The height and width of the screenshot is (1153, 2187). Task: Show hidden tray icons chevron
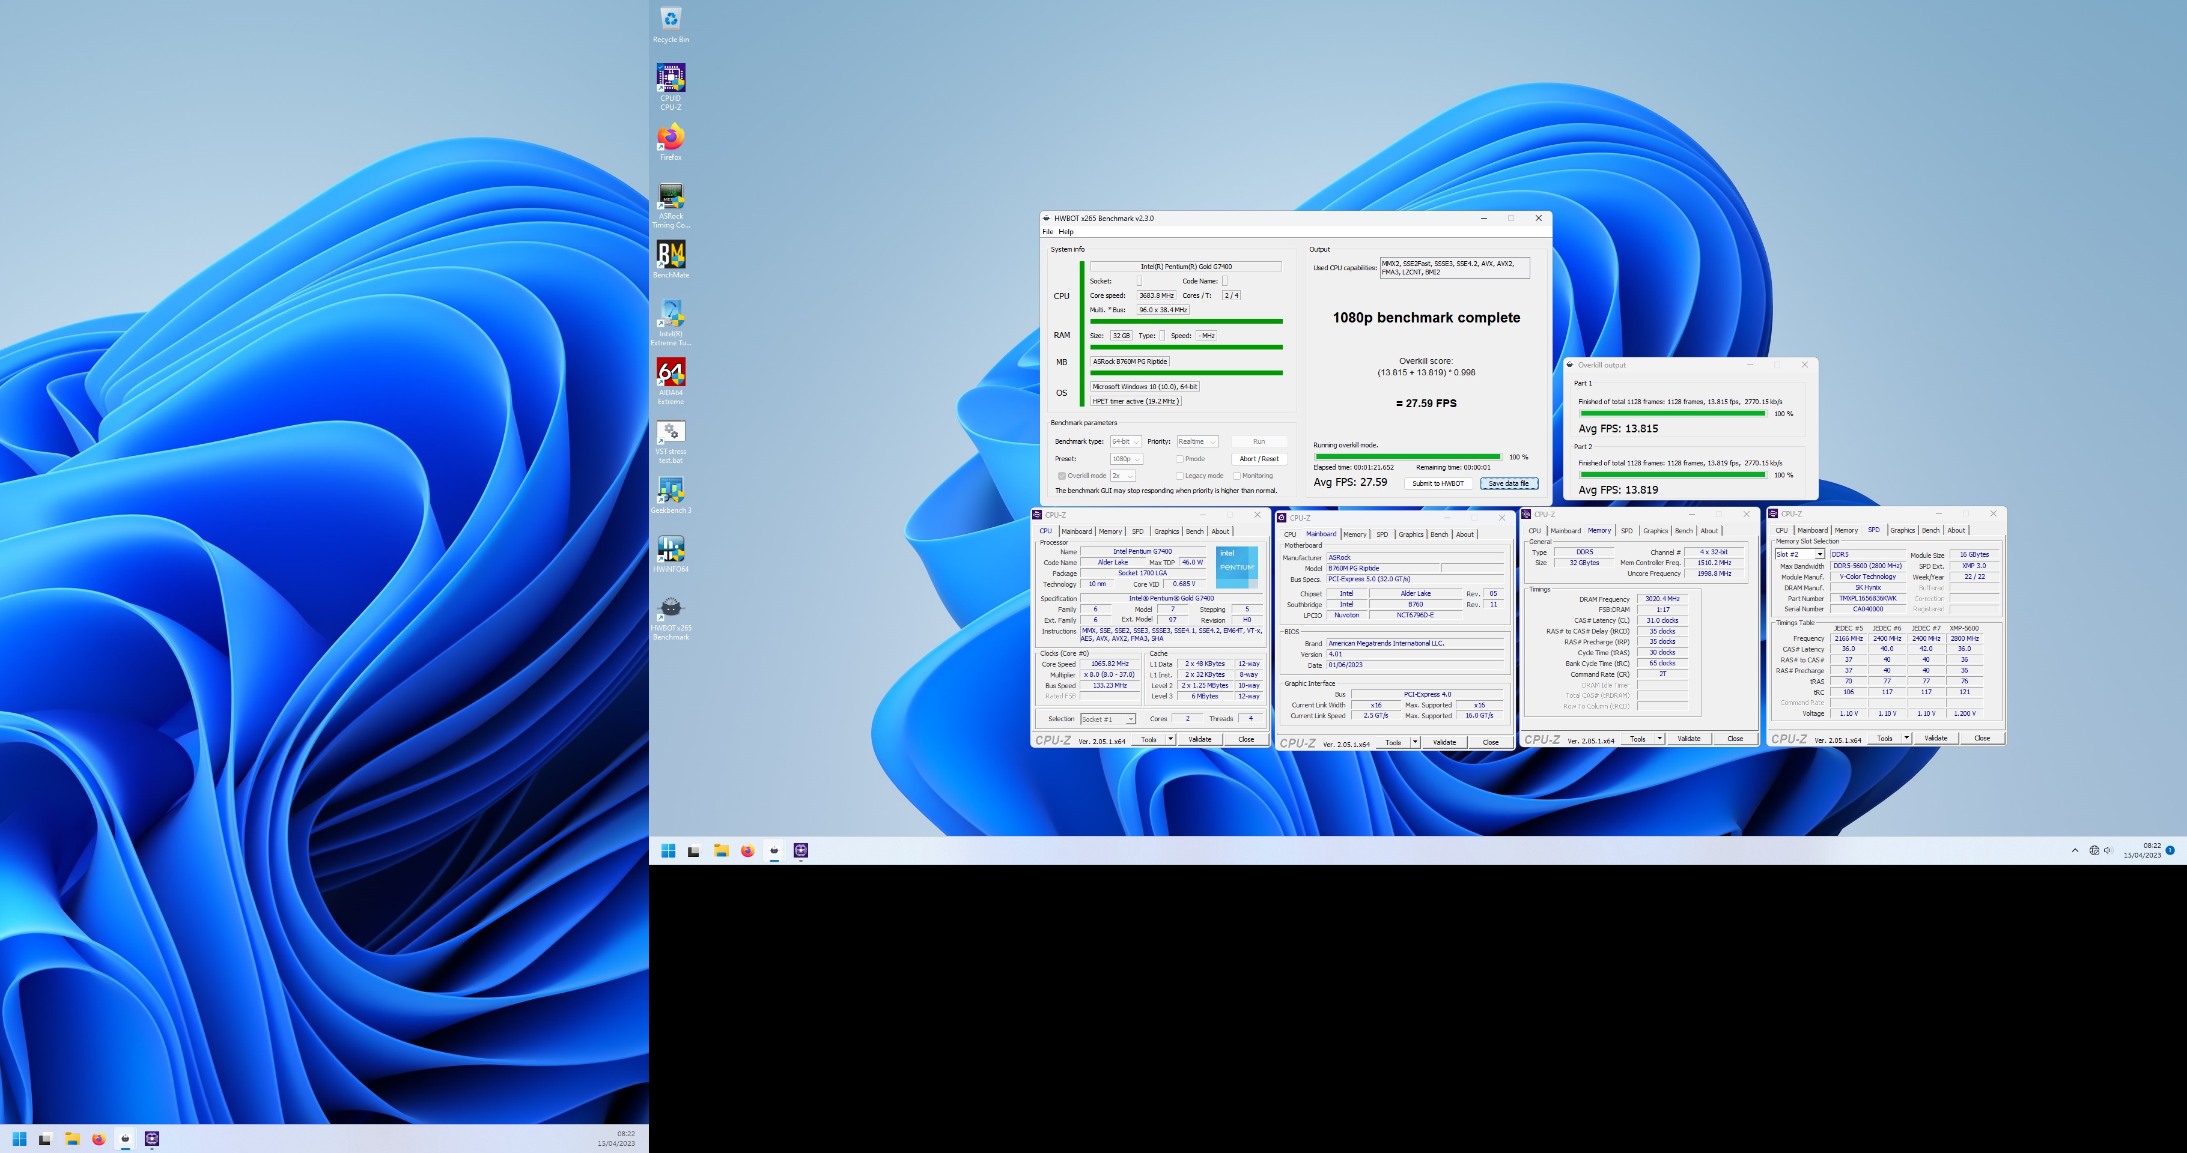coord(2075,850)
